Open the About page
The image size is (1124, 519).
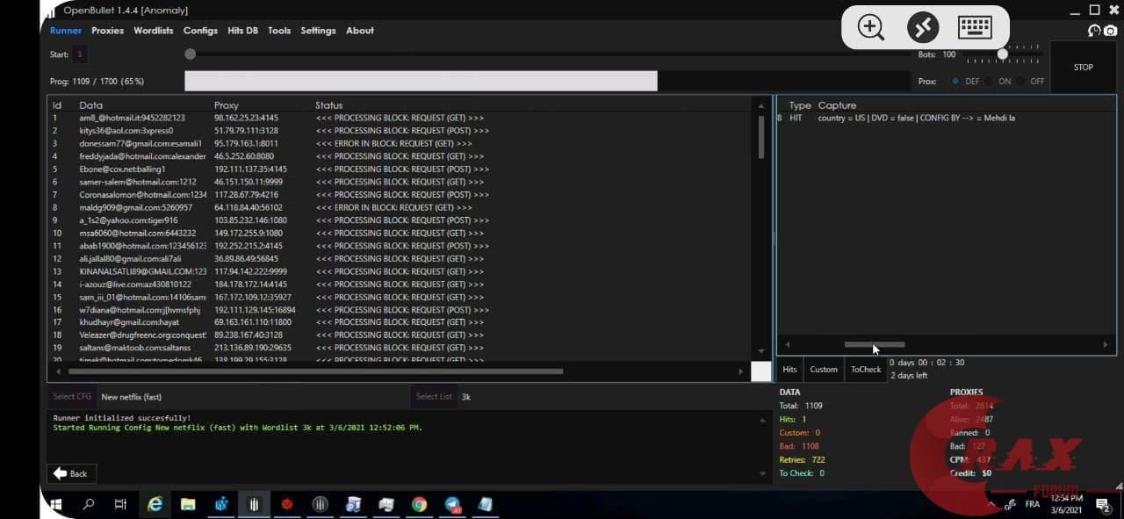(x=360, y=30)
